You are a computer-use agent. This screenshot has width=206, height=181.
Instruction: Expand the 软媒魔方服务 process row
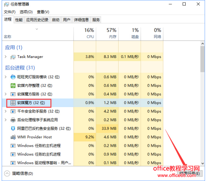click(5, 94)
